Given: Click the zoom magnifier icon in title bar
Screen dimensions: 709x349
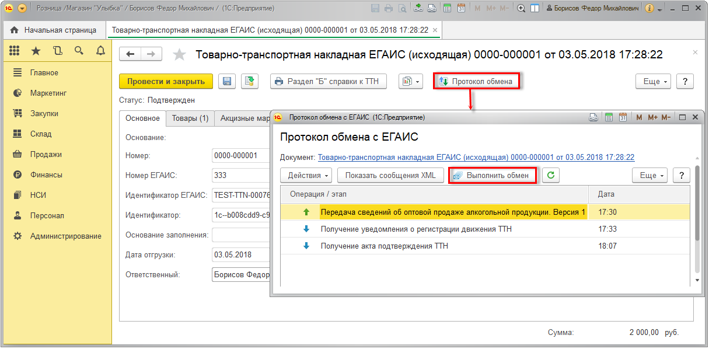Looking at the screenshot, I should 521,9.
